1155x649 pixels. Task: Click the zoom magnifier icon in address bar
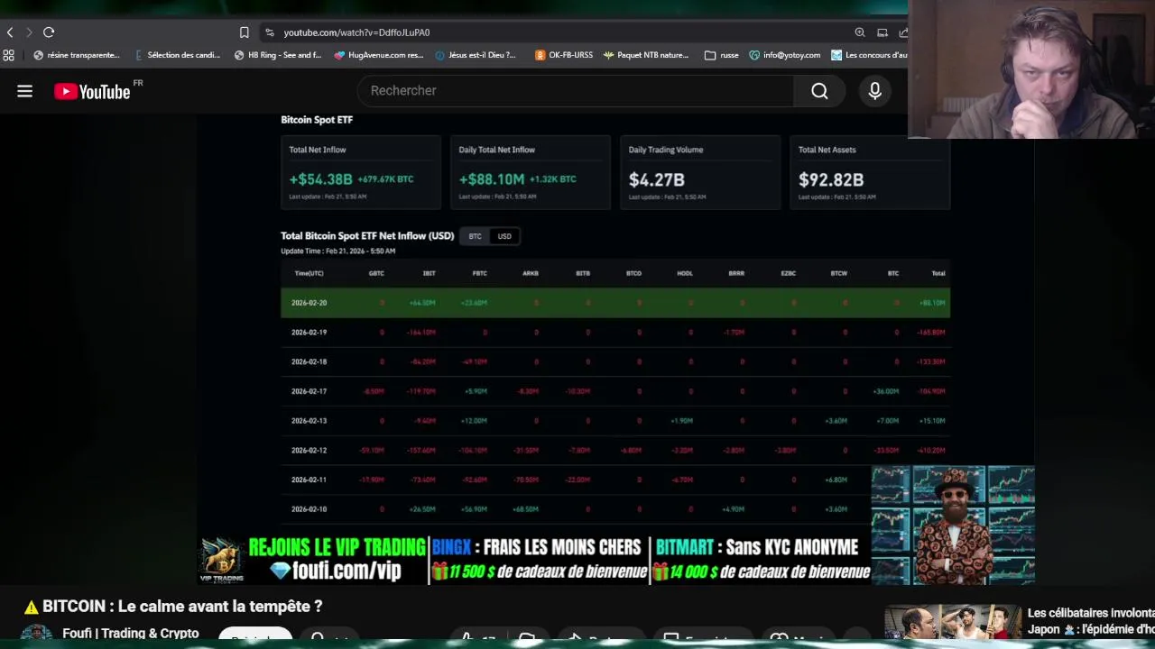[x=860, y=32]
